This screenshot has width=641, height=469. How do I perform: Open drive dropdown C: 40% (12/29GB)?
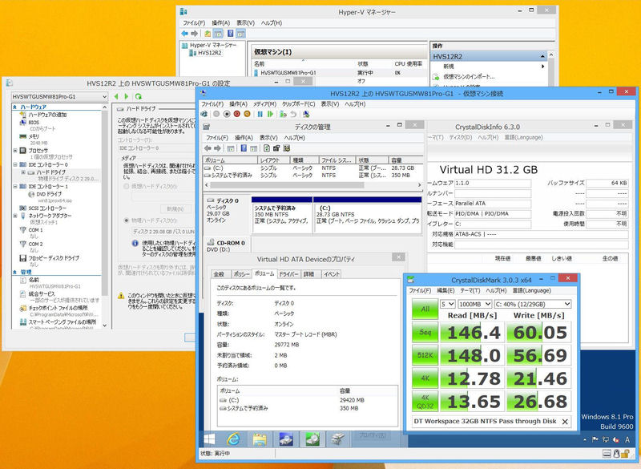[x=533, y=304]
